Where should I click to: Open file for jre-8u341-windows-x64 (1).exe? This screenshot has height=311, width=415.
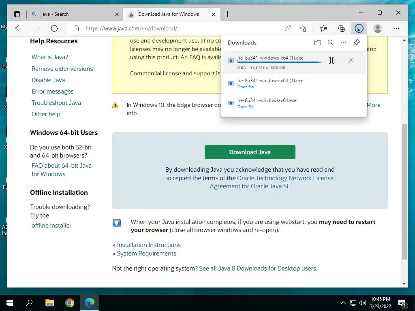coord(246,87)
